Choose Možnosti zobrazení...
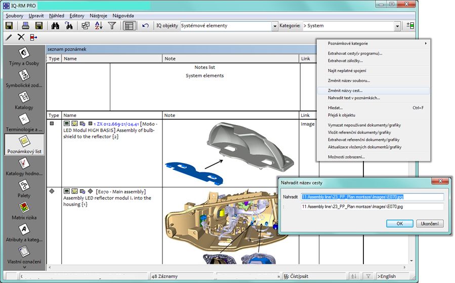Viewport: 455px width, 283px height. (373, 157)
